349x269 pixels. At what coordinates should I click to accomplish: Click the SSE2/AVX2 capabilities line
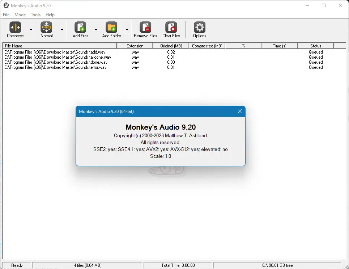pos(160,149)
